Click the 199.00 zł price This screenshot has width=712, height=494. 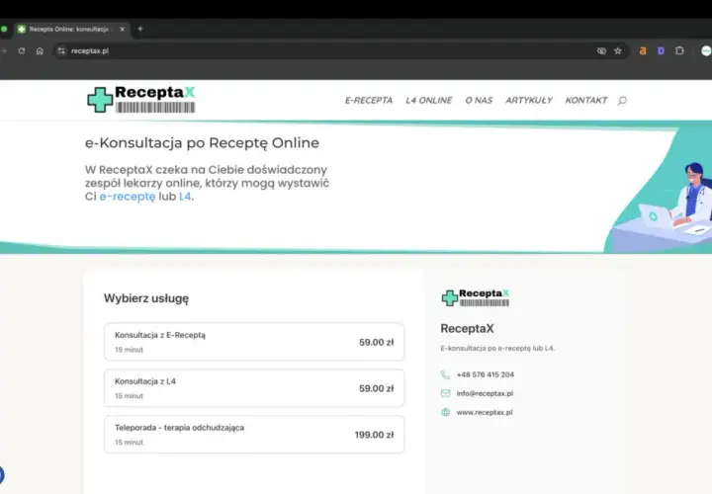(374, 435)
